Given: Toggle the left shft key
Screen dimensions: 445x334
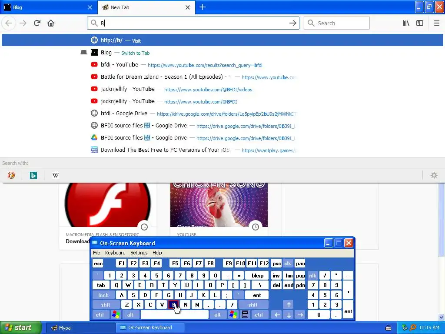Looking at the screenshot, I should [106, 305].
